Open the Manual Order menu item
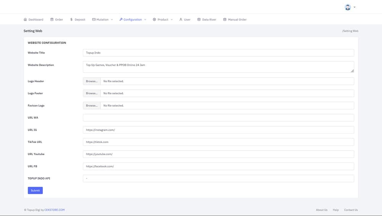This screenshot has width=382, height=216. (237, 19)
